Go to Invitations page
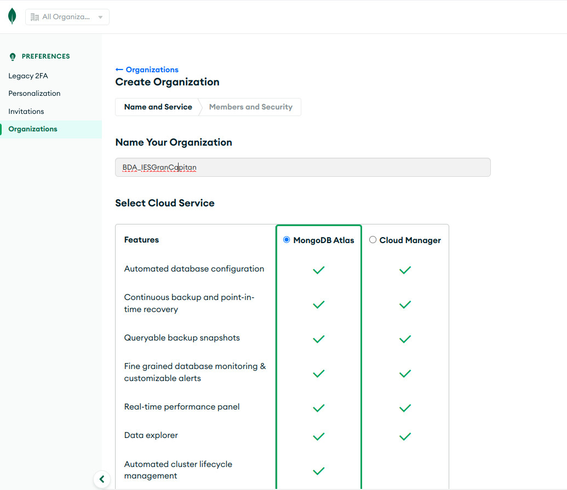This screenshot has width=567, height=490. 26,111
